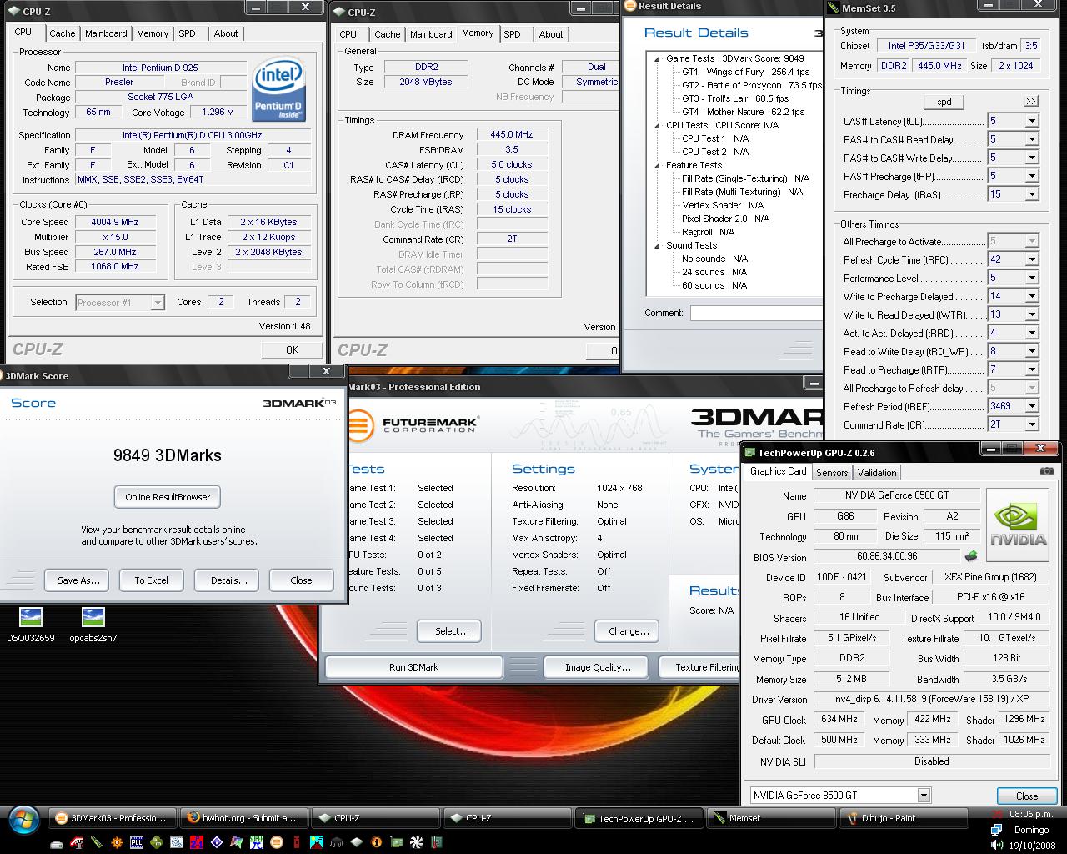
Task: Launch the landscape picture quick launch icon
Action: 316,842
